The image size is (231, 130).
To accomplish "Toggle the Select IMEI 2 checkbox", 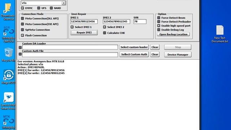I will (105, 27).
